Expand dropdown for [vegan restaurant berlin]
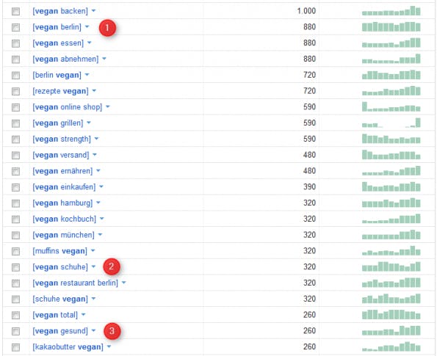 123,283
